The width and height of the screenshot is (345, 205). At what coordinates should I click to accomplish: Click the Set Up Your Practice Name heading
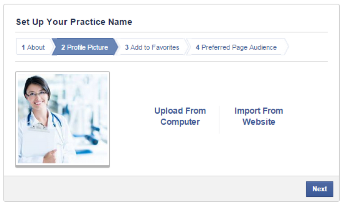coord(74,22)
